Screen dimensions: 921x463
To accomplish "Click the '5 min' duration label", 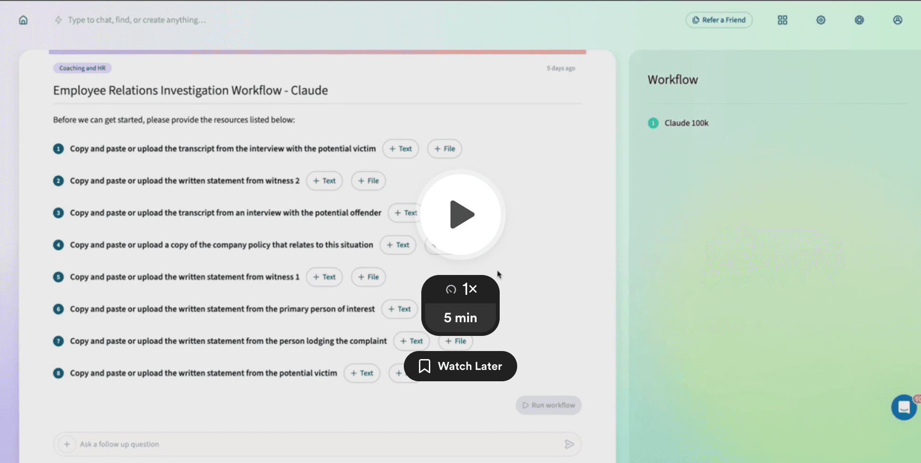I will tap(460, 317).
